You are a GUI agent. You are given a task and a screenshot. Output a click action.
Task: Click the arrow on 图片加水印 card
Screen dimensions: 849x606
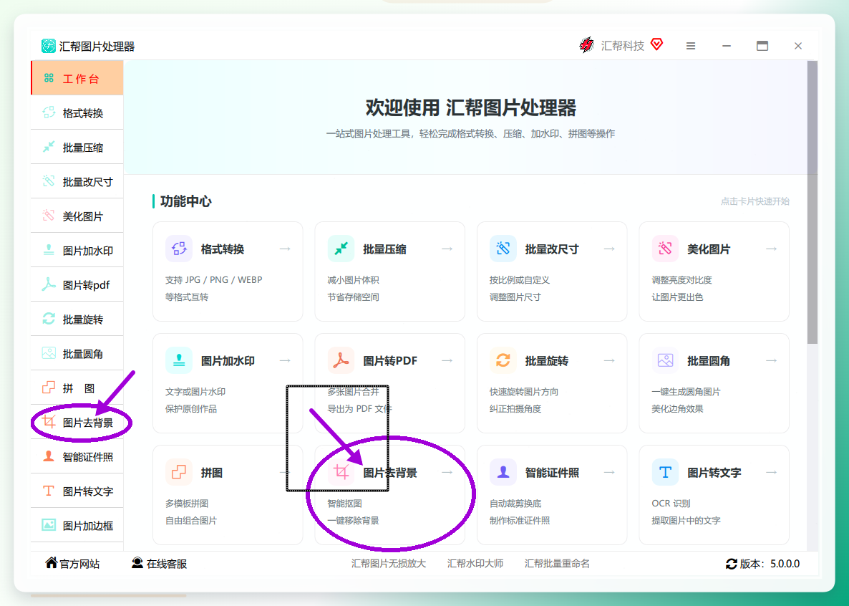[x=285, y=360]
